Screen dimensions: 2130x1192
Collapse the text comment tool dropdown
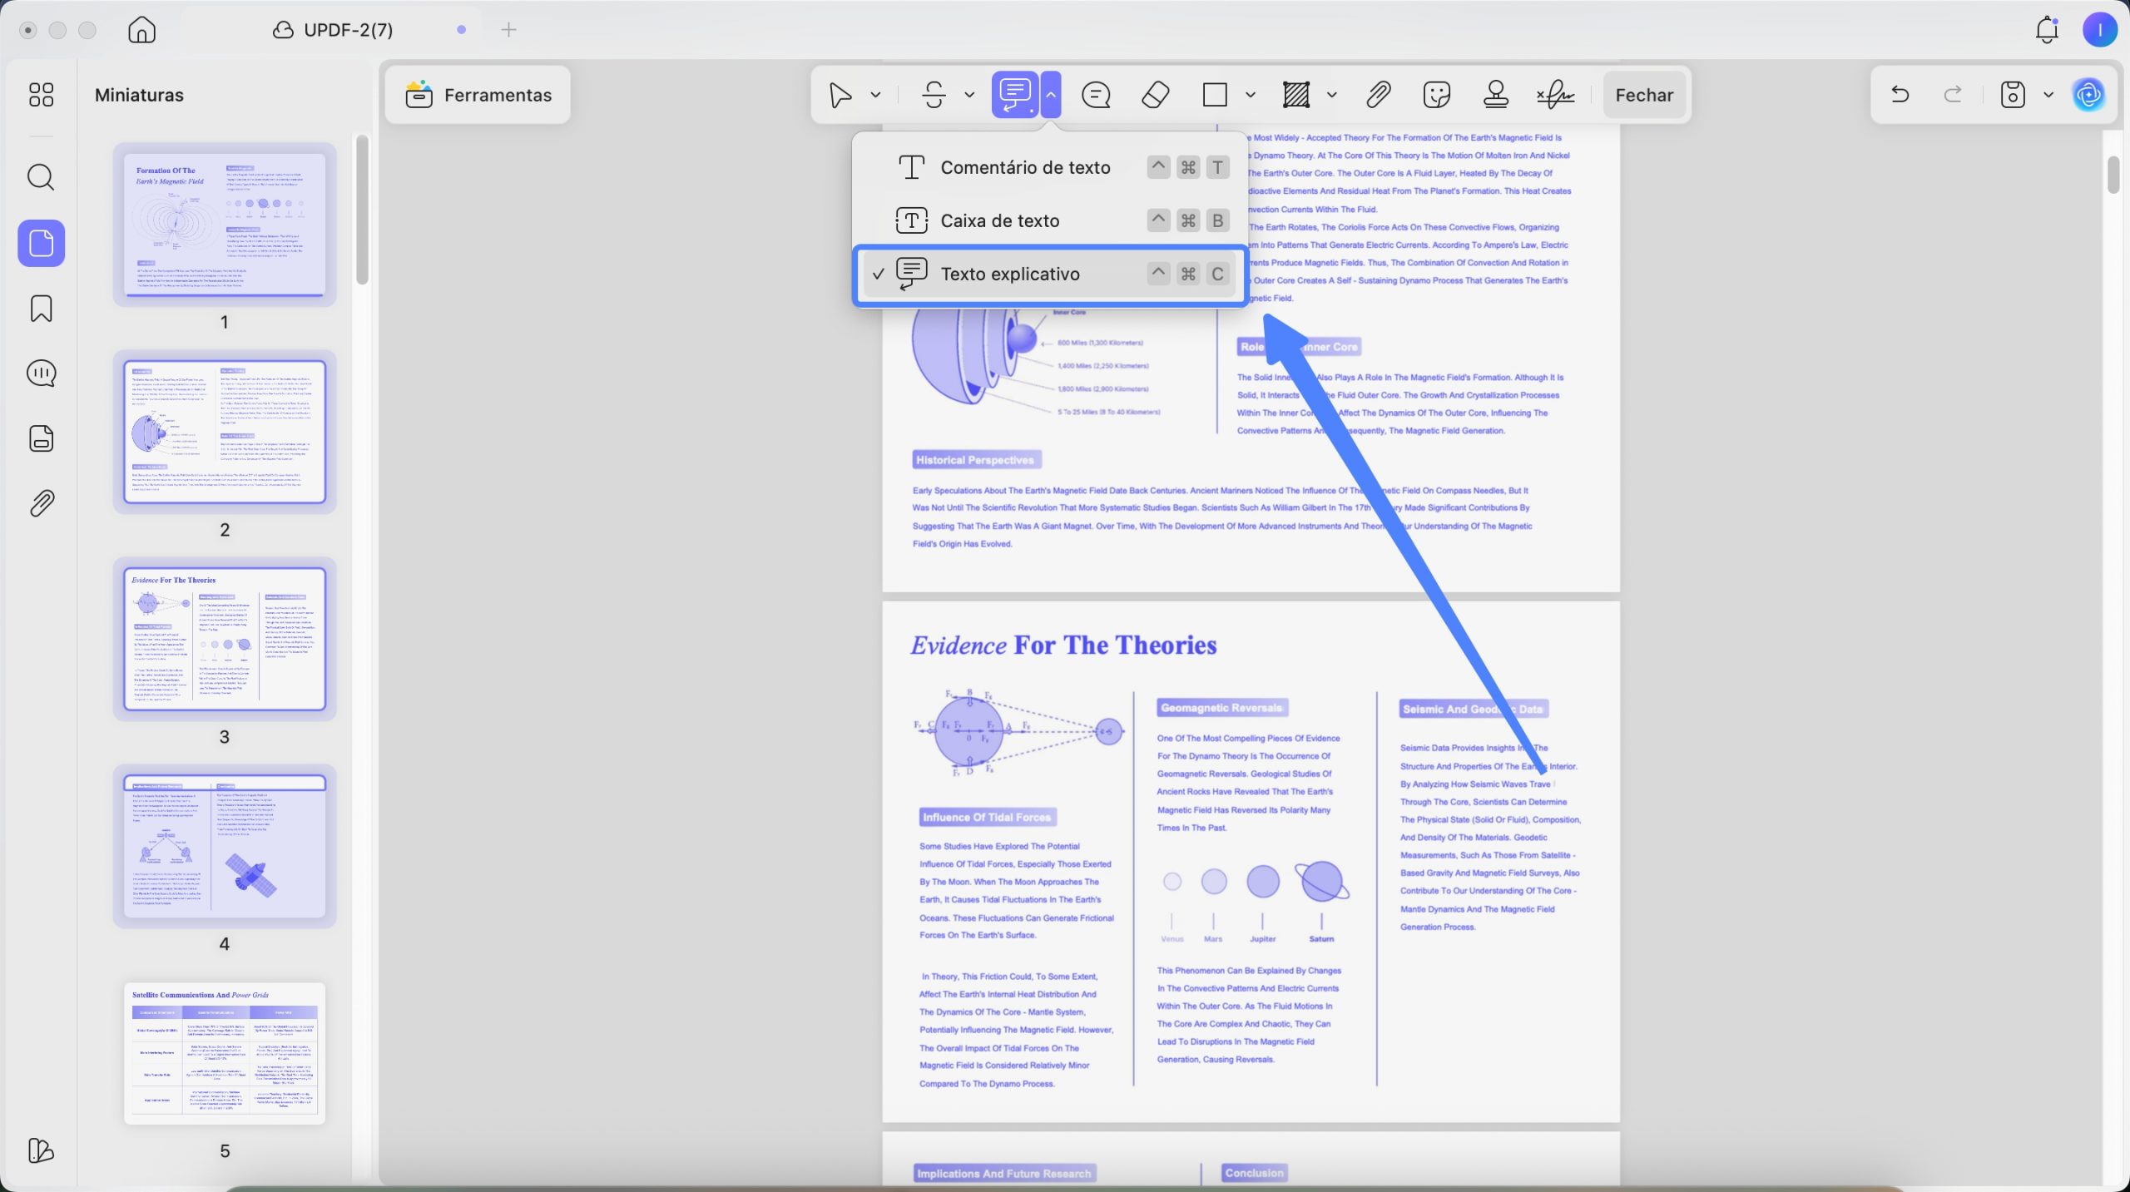tap(1051, 95)
